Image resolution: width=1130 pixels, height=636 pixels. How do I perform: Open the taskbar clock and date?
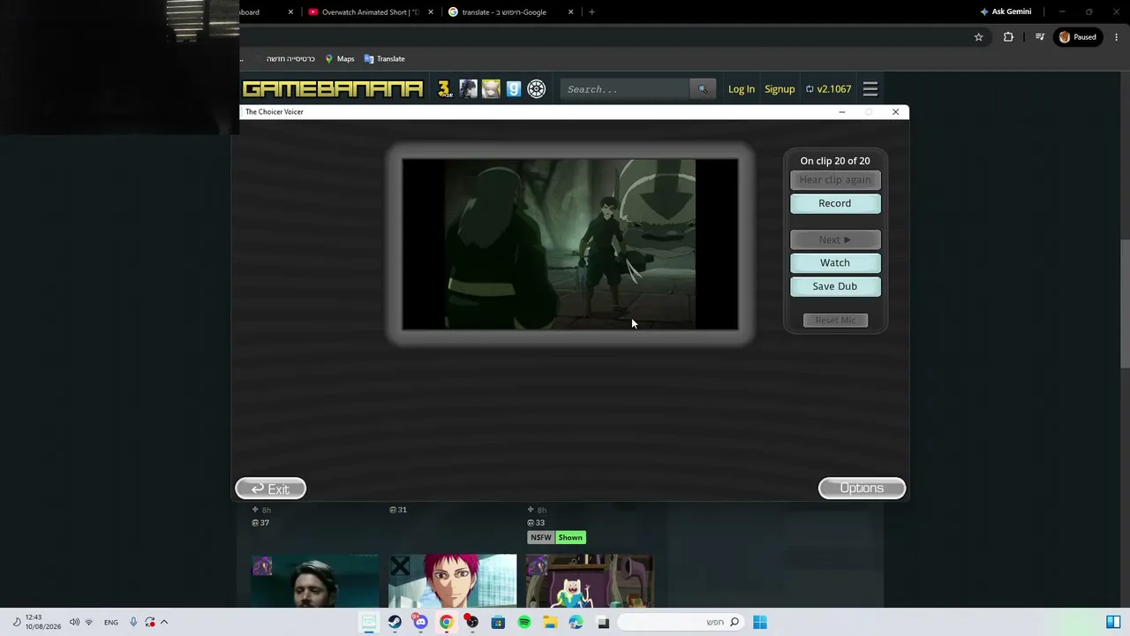click(43, 622)
